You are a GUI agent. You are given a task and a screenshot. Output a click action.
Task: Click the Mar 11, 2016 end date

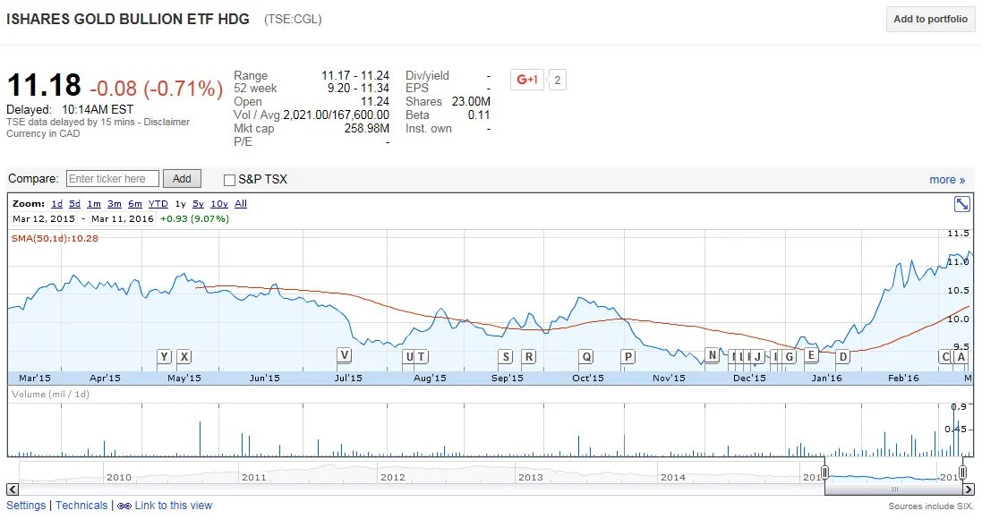point(122,218)
